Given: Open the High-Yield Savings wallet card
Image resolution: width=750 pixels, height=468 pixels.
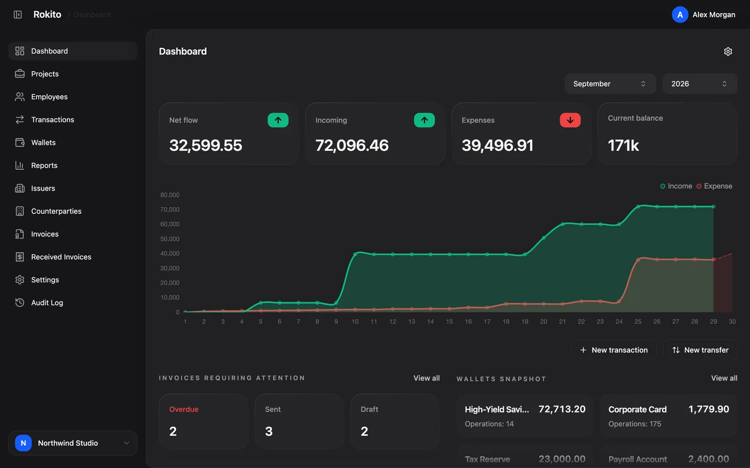Looking at the screenshot, I should (x=525, y=416).
